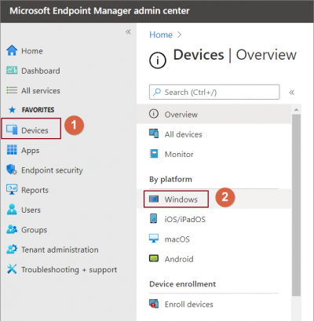Open All services

click(41, 90)
